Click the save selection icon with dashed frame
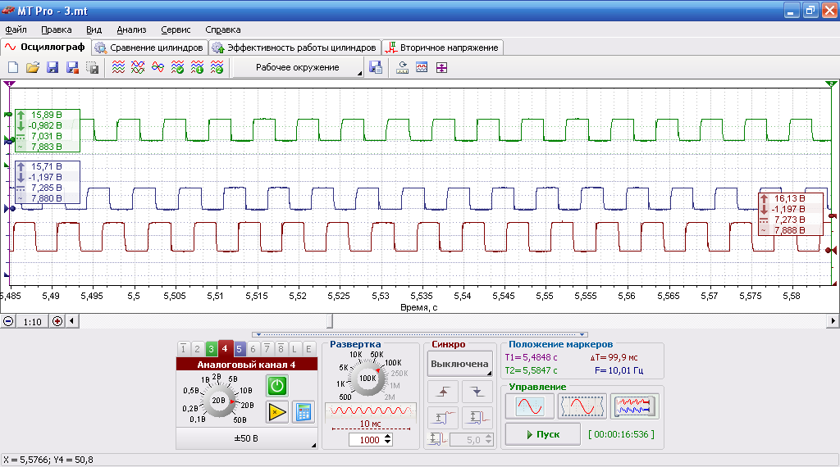Image resolution: width=840 pixels, height=467 pixels. click(92, 67)
